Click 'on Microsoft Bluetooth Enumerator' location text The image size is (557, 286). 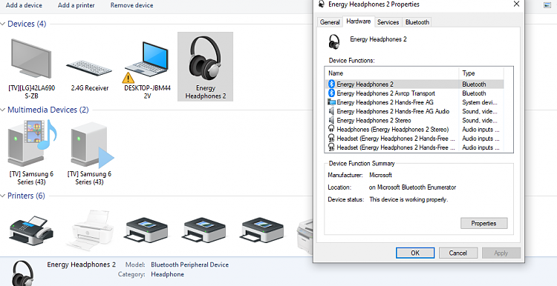pyautogui.click(x=412, y=187)
